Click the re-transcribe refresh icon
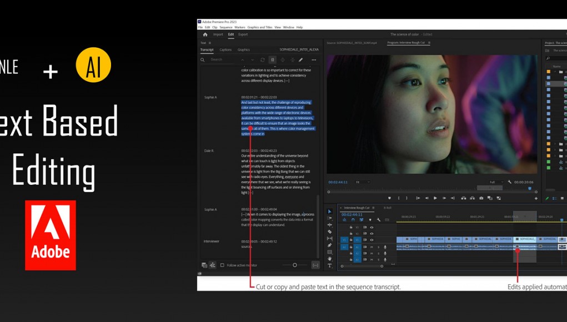The image size is (567, 322). (263, 59)
